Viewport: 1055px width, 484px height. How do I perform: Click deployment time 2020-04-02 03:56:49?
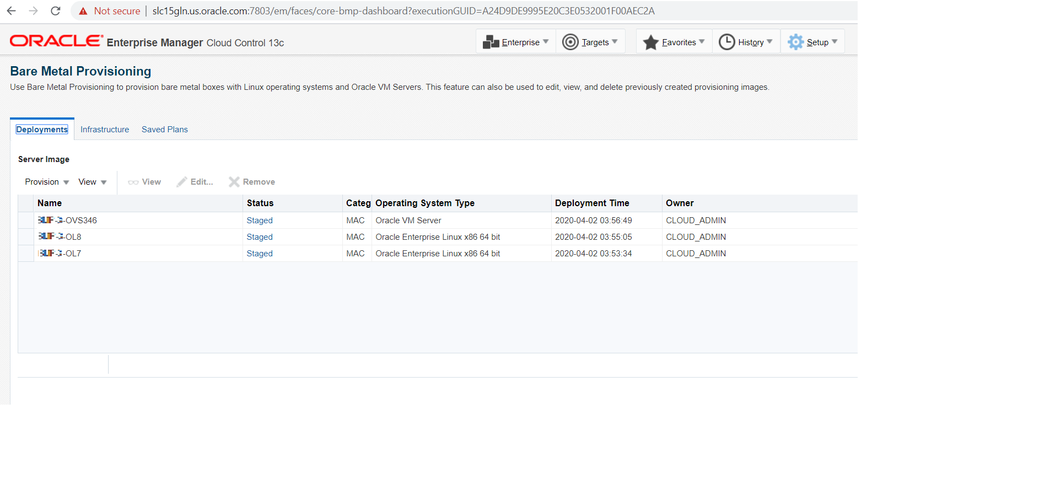(x=594, y=221)
